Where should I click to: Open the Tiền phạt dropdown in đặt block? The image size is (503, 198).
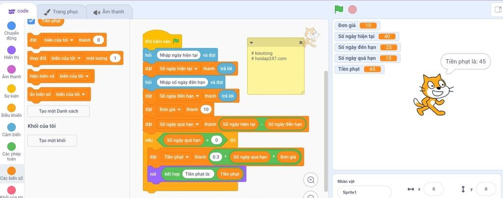click(176, 157)
